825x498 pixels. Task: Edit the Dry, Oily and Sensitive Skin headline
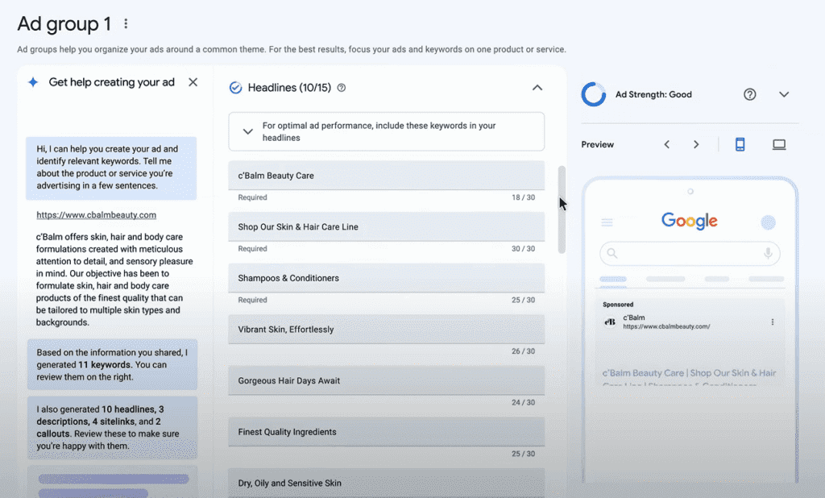coord(386,483)
